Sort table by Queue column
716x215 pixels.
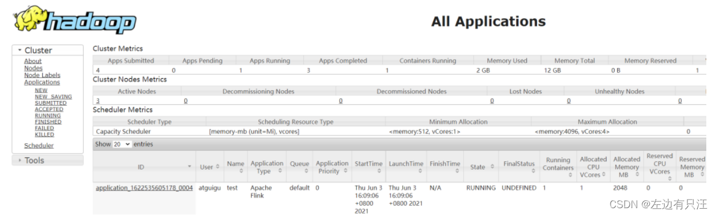pyautogui.click(x=299, y=167)
